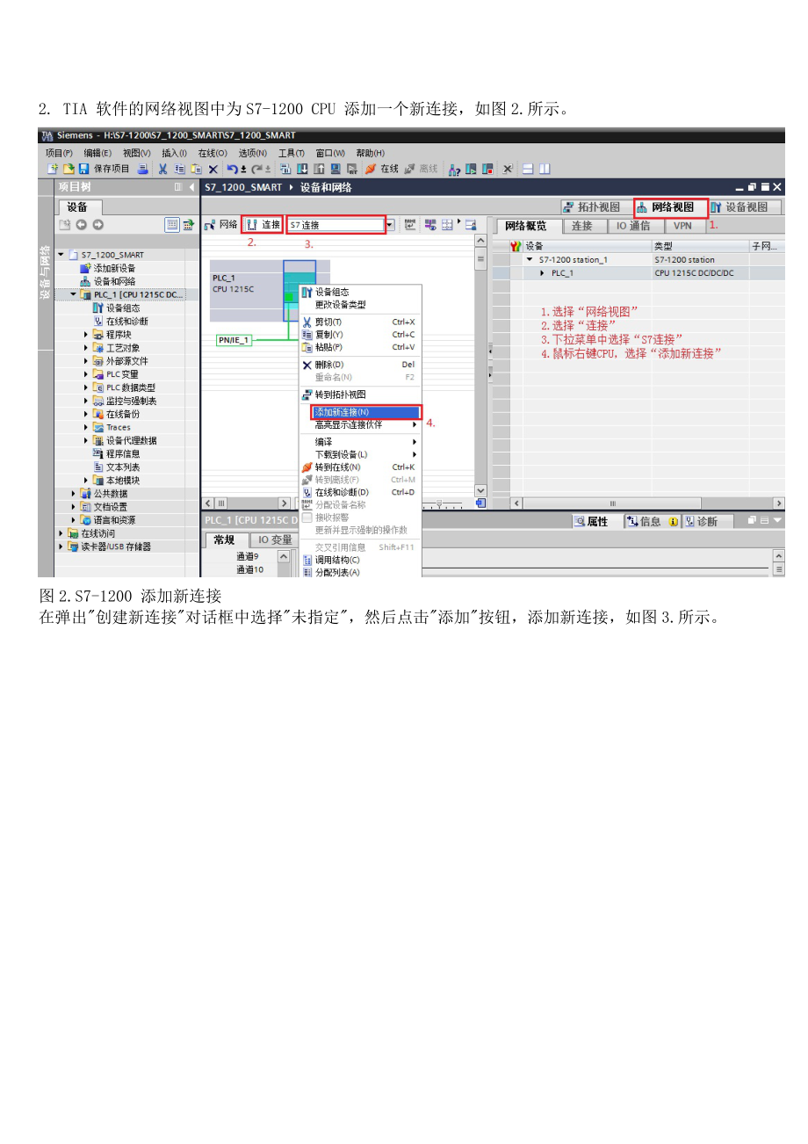Open 视图(V) menu
The image size is (808, 1144).
(136, 153)
